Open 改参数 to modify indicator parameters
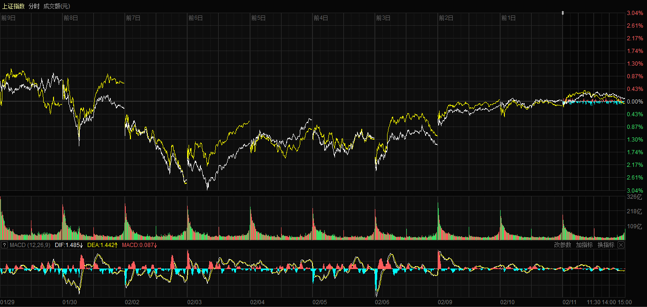This screenshot has height=307, width=647. [563, 245]
